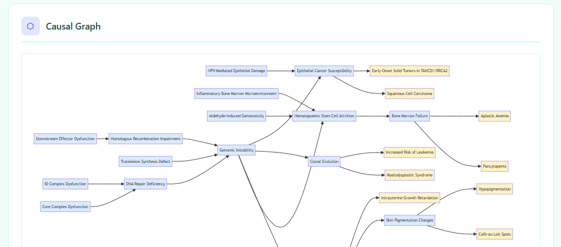
Task: Select the Café-au-Lait Spots node
Action: click(x=495, y=234)
